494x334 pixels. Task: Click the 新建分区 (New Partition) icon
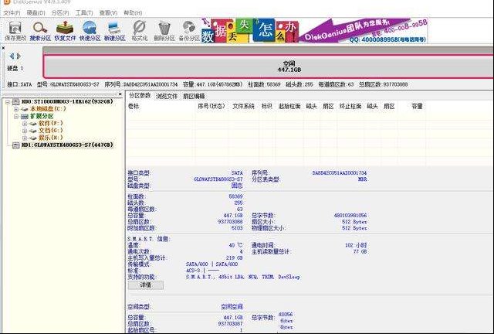click(114, 28)
